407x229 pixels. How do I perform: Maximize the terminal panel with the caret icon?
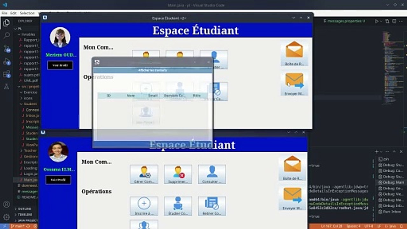(x=394, y=152)
